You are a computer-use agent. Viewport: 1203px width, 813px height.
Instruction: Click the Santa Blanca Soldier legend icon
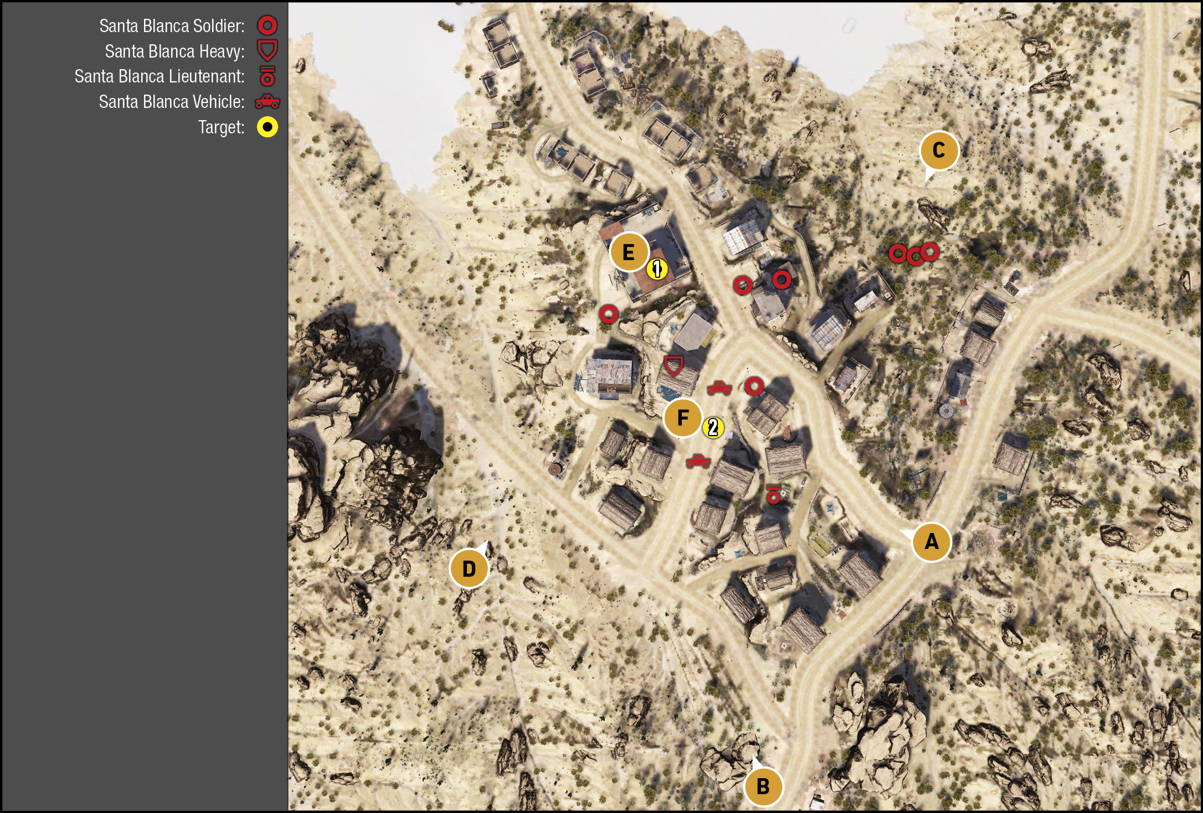[x=268, y=25]
